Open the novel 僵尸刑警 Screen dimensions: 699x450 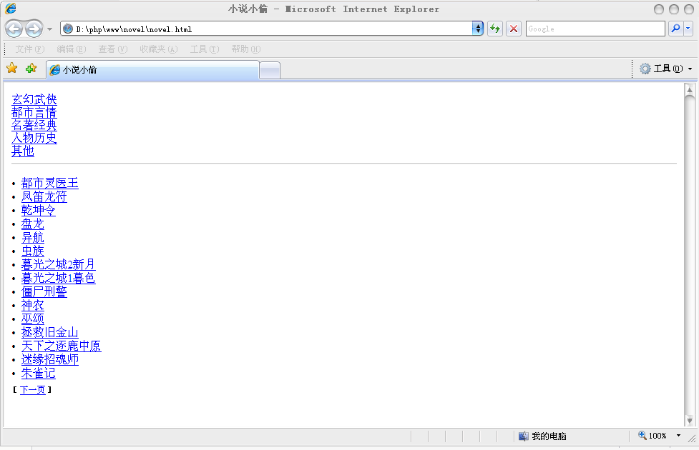pos(44,291)
